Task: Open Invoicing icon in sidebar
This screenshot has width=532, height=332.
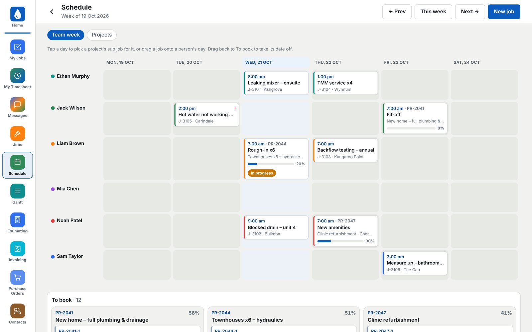Action: (x=18, y=249)
